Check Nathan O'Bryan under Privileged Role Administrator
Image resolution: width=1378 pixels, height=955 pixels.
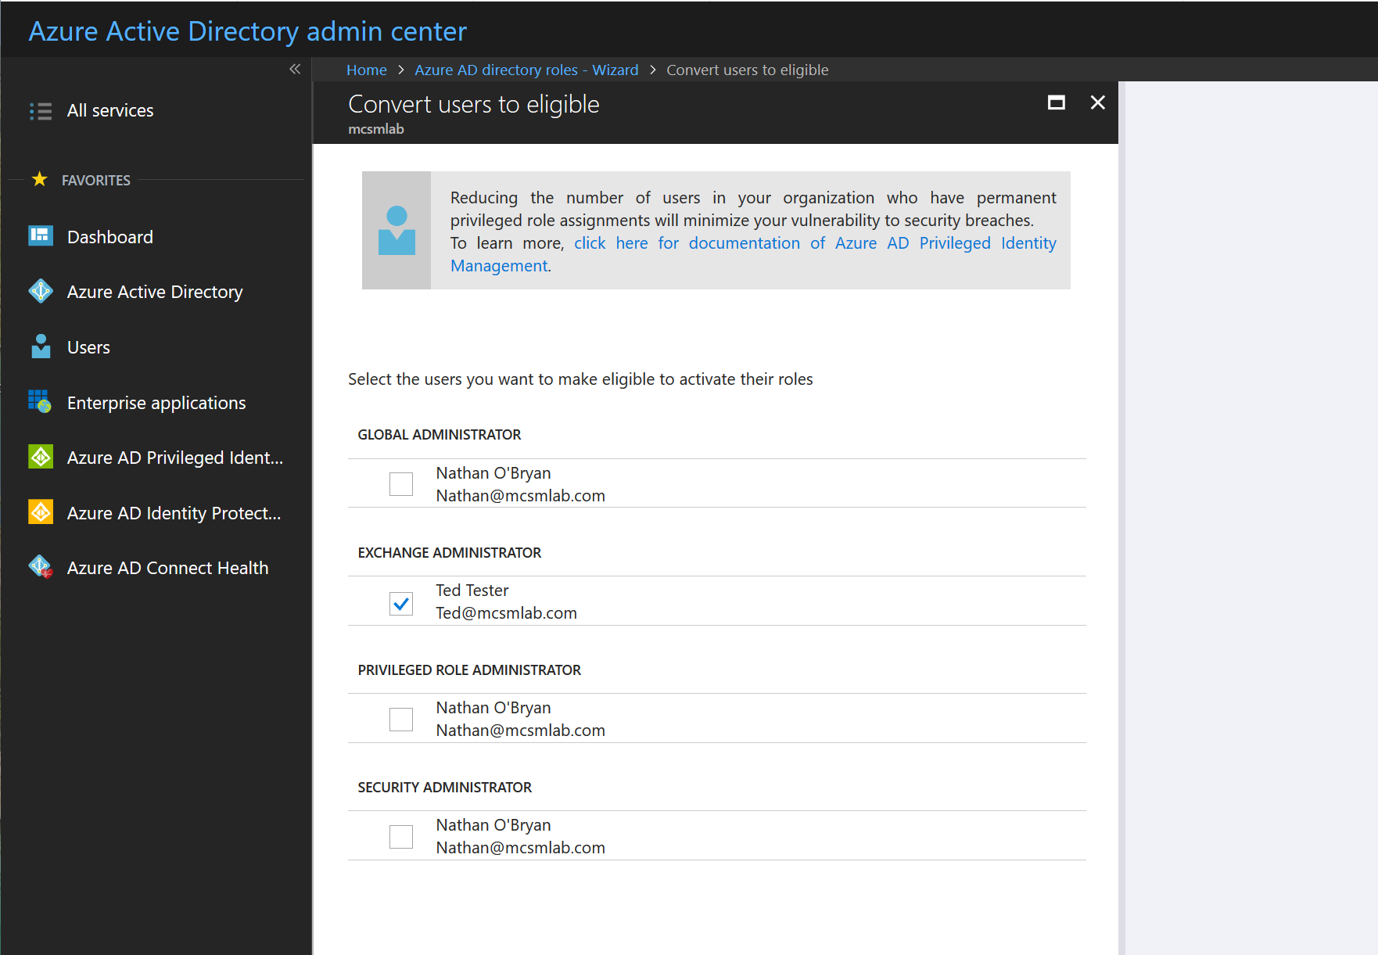click(x=401, y=719)
